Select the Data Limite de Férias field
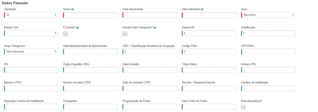Screen dimensions: 318x112 209,107
